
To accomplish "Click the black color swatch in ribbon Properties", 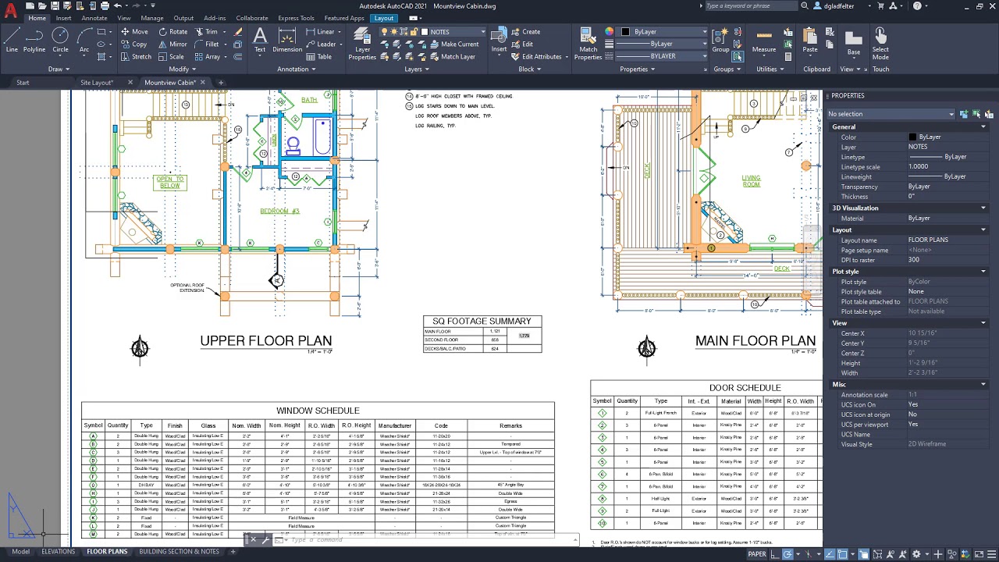I will point(626,32).
